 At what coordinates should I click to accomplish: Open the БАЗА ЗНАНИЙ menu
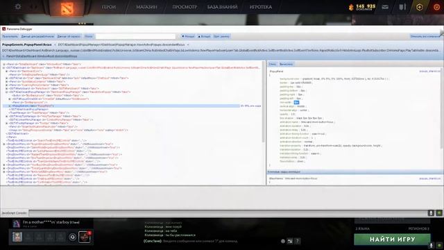(222, 7)
